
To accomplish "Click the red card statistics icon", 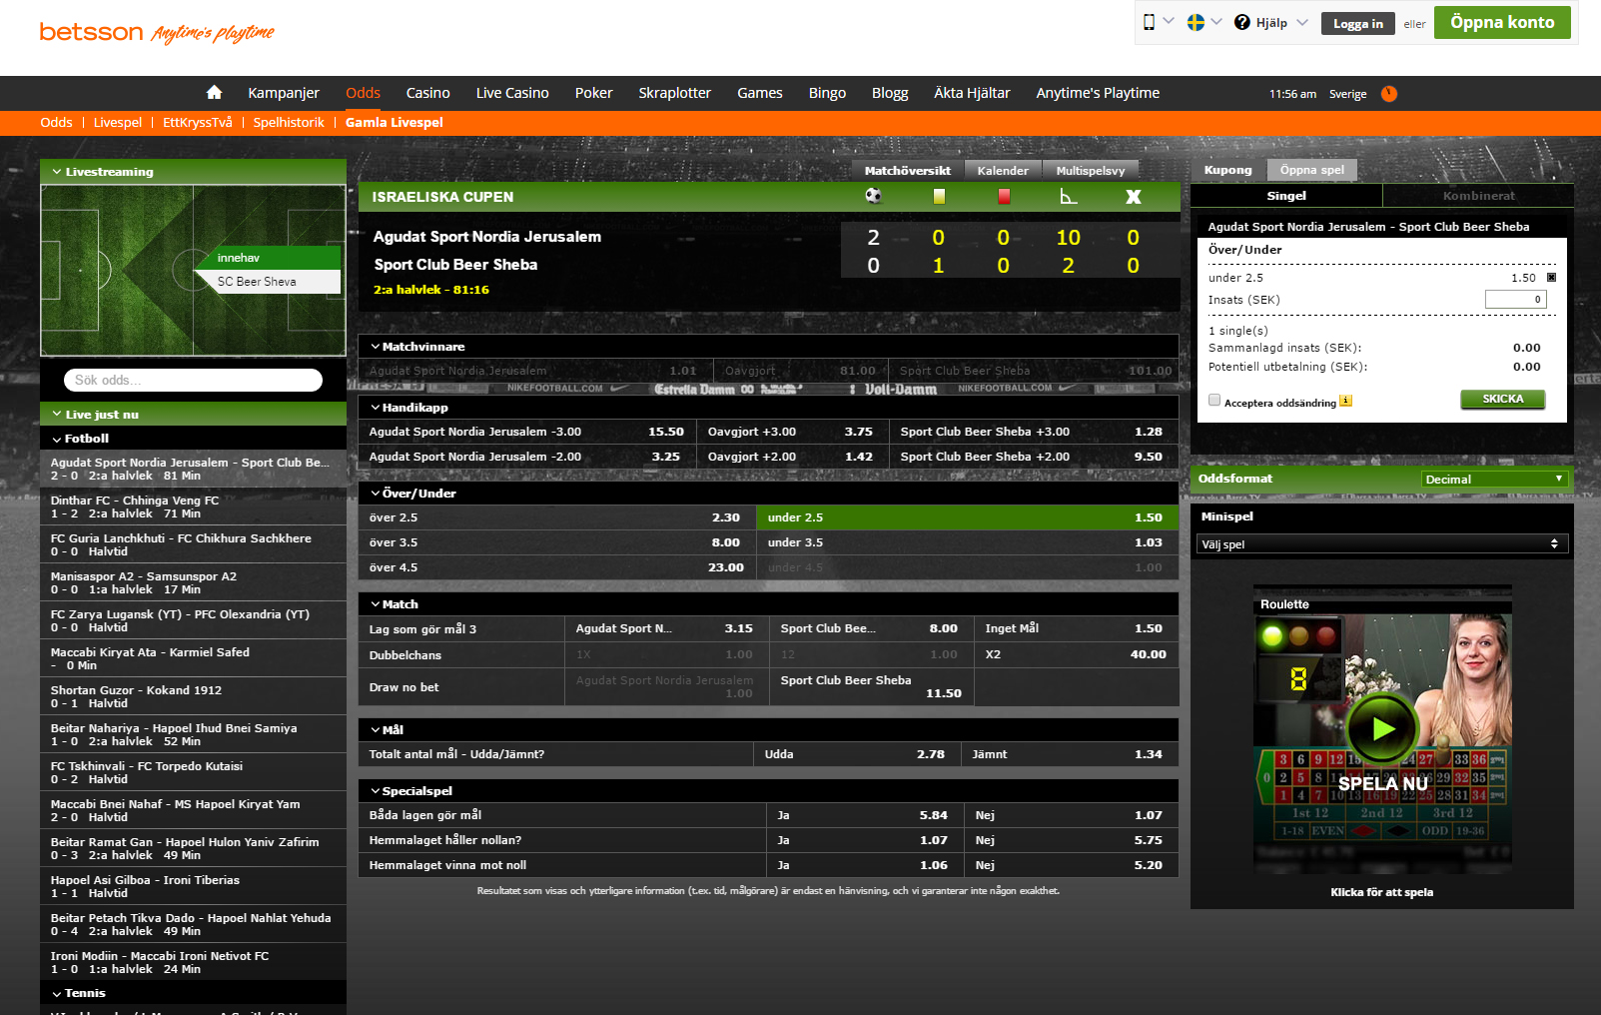I will [1004, 196].
